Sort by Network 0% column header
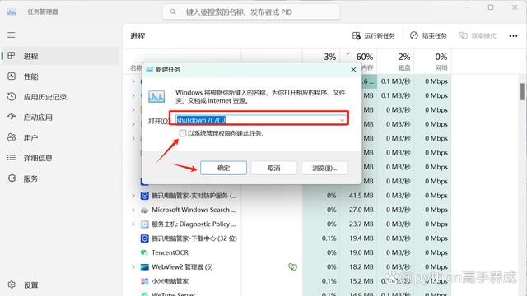 point(432,61)
